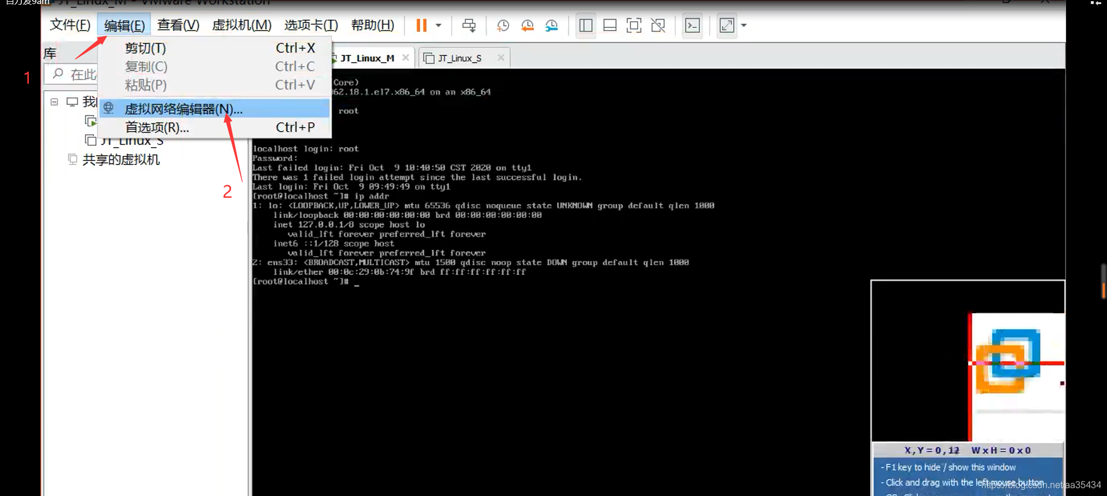Image resolution: width=1107 pixels, height=496 pixels.
Task: Take a snapshot of this virtual machine
Action: [x=503, y=25]
